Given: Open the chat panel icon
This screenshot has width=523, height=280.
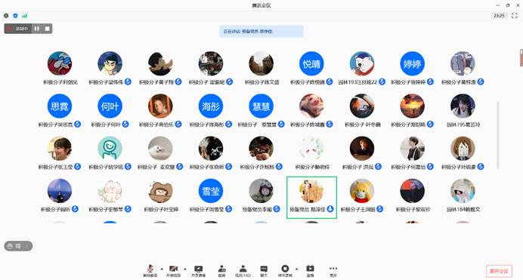Looking at the screenshot, I should point(264,271).
